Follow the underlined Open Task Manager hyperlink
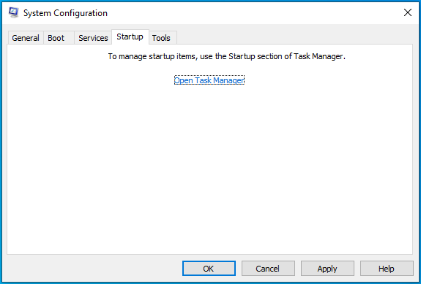Viewport: 421px width, 284px height. click(x=209, y=80)
